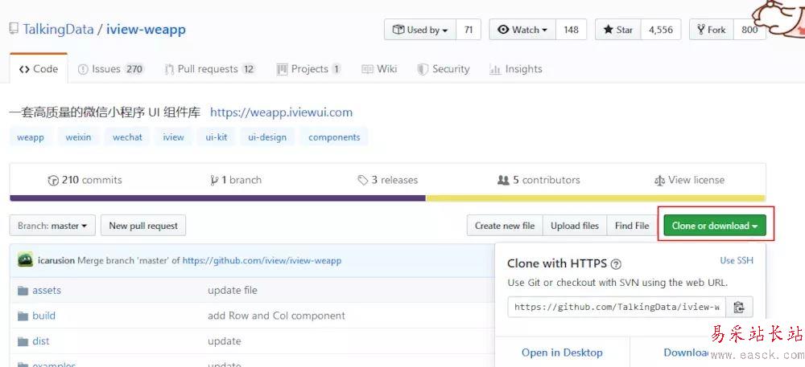Open the build folder
Viewport: 805px width, 367px height.
pyautogui.click(x=43, y=316)
